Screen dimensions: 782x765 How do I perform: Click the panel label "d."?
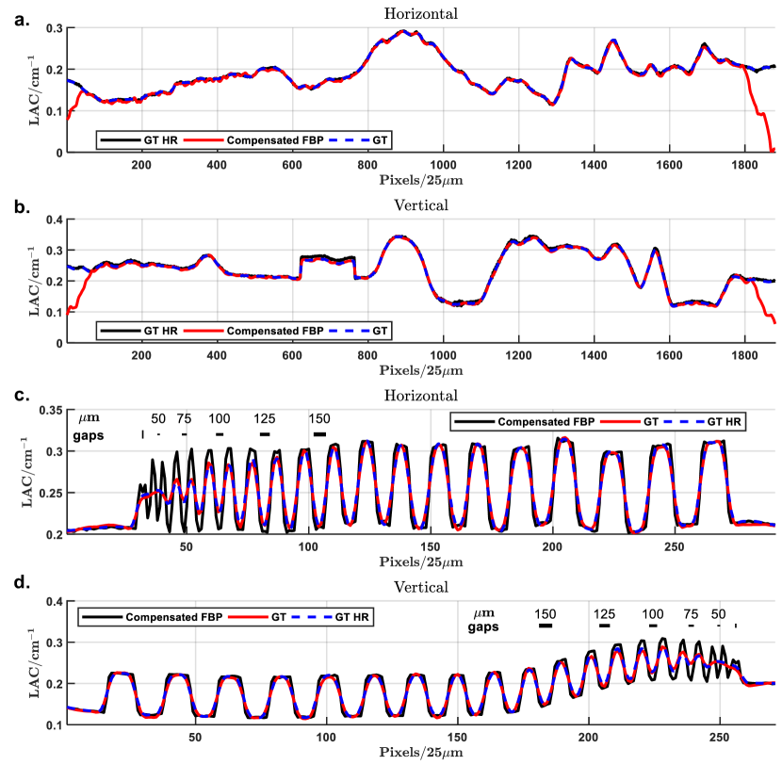tap(22, 582)
